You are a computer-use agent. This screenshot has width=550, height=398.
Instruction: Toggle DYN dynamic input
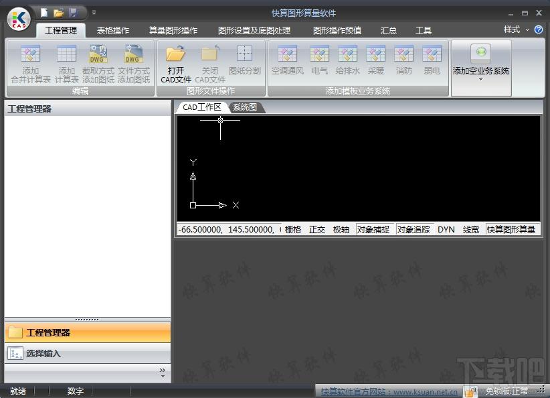coord(446,229)
